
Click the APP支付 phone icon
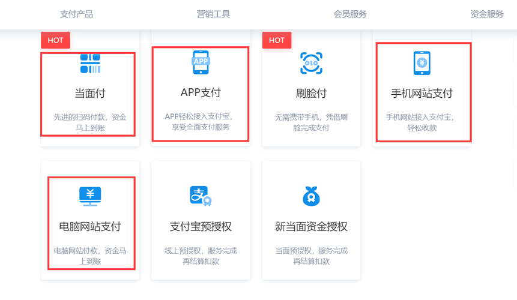click(x=201, y=62)
